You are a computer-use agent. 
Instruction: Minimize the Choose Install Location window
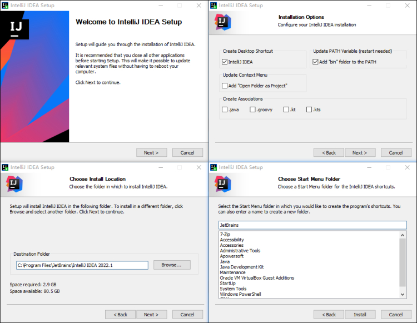click(x=161, y=167)
